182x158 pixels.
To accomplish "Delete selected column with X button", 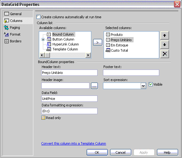I will [x=165, y=54].
